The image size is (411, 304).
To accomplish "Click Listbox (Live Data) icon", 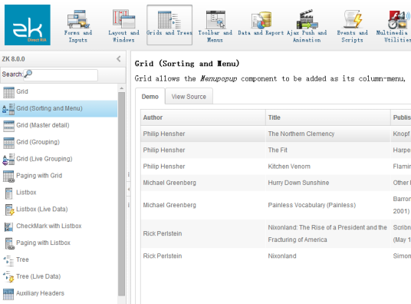I will coord(9,210).
